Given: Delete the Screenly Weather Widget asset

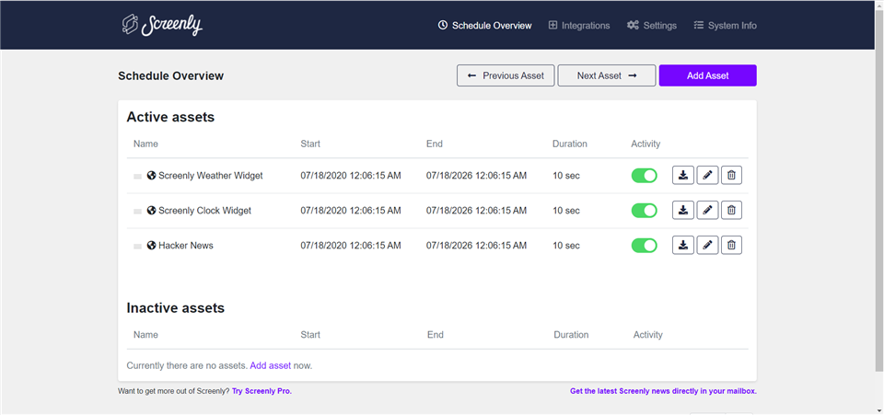Looking at the screenshot, I should [x=731, y=175].
